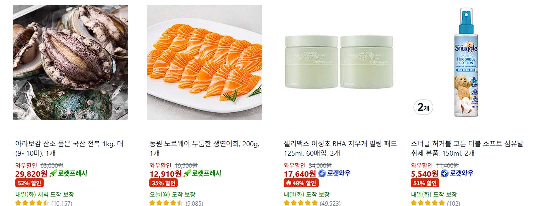Open the green peeling pad jars image
This screenshot has height=206, width=538.
[x=339, y=62]
